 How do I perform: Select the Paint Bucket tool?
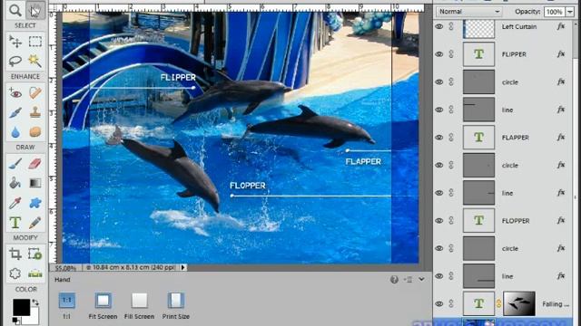coord(15,183)
